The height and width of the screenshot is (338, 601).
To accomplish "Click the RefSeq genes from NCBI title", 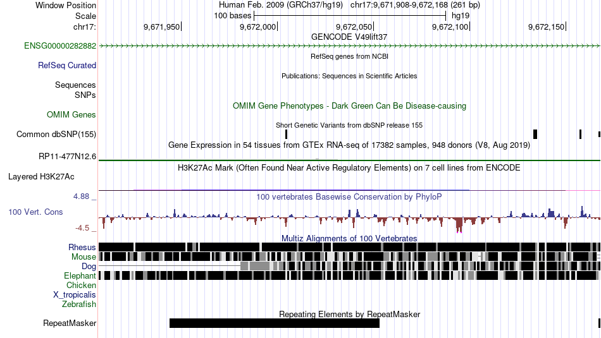I will (349, 56).
